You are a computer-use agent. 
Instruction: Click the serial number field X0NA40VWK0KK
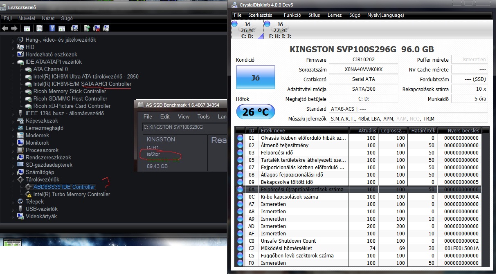[x=363, y=69]
